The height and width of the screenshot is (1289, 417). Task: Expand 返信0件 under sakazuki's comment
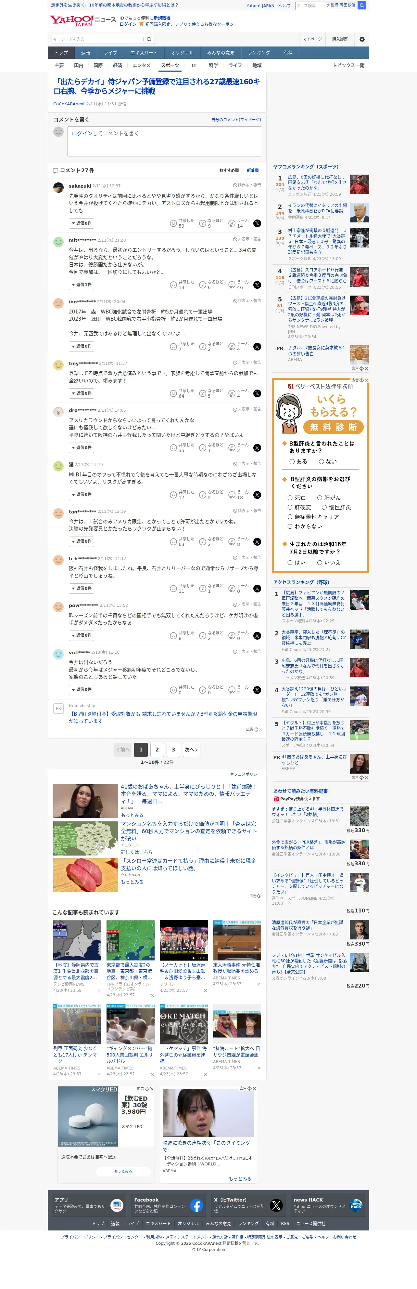coord(82,224)
